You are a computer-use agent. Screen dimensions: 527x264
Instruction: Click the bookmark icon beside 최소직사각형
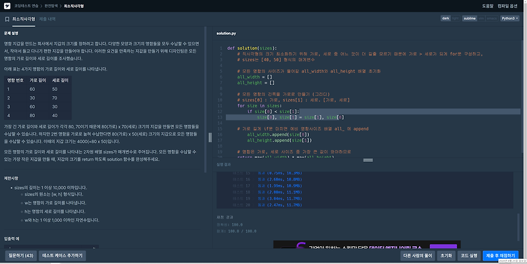(7, 19)
